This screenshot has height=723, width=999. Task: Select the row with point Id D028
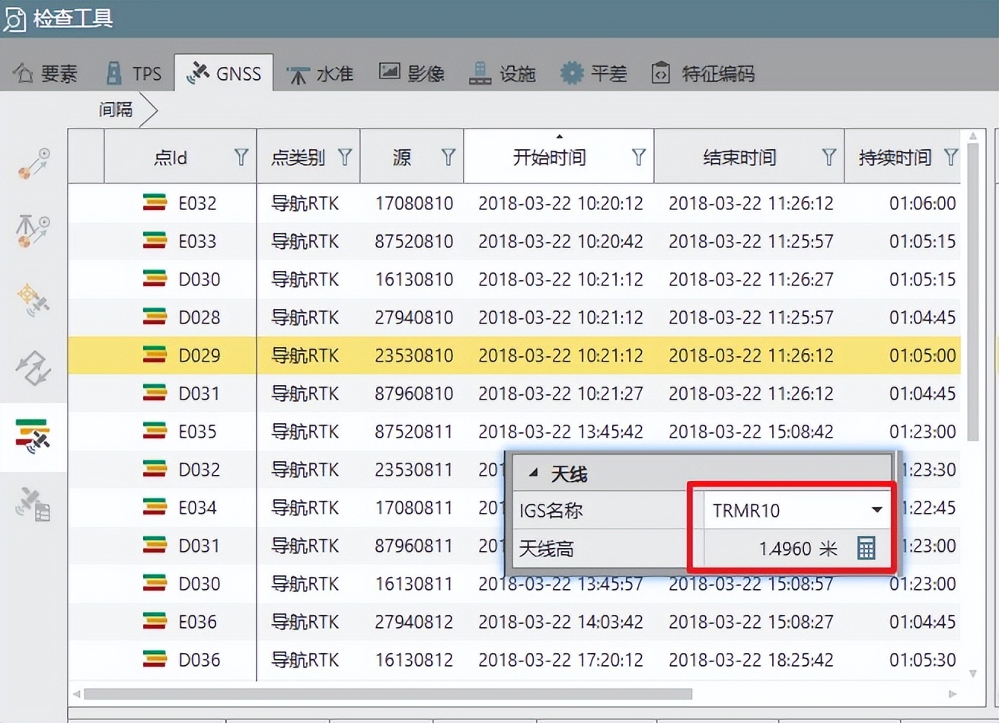(x=514, y=317)
